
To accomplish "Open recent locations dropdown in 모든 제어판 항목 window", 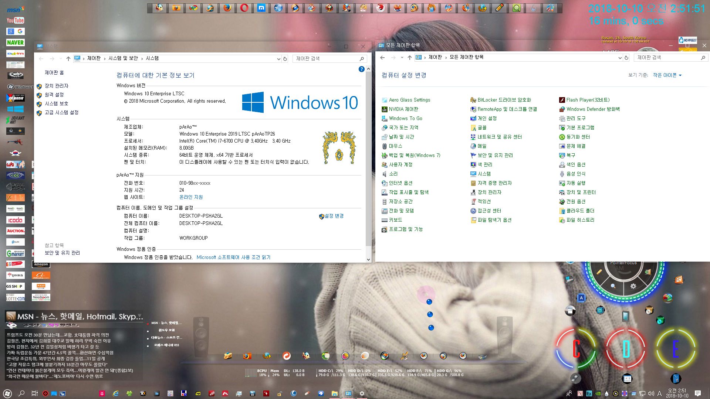I will (402, 58).
